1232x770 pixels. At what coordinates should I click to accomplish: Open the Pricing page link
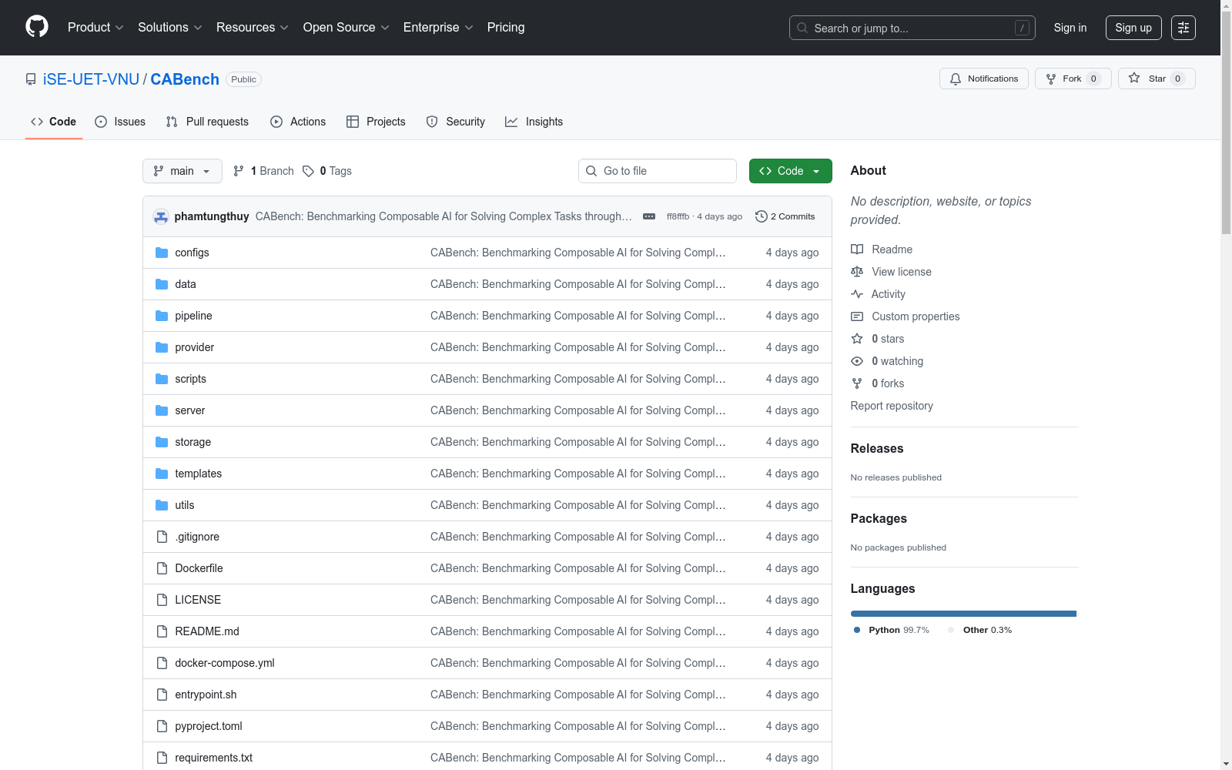click(506, 27)
